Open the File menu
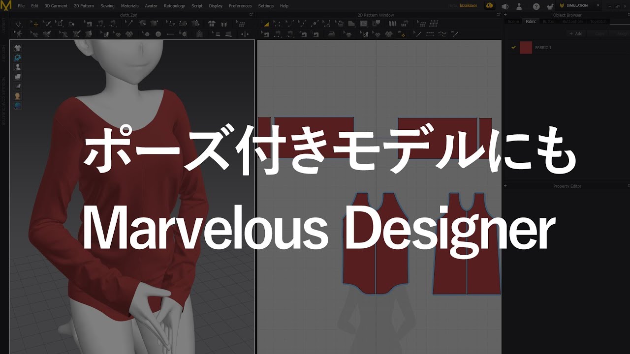This screenshot has height=354, width=630. (21, 6)
